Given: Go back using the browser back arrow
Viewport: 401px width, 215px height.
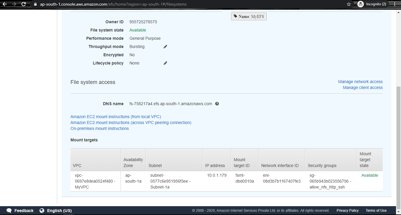Looking at the screenshot, I should [x=5, y=4].
